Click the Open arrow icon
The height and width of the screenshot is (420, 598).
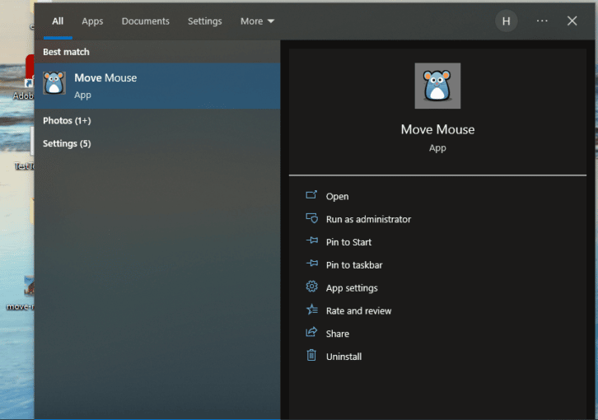pos(311,196)
